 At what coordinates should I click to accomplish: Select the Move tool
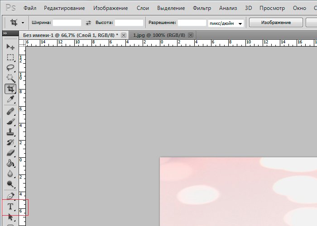click(x=10, y=47)
